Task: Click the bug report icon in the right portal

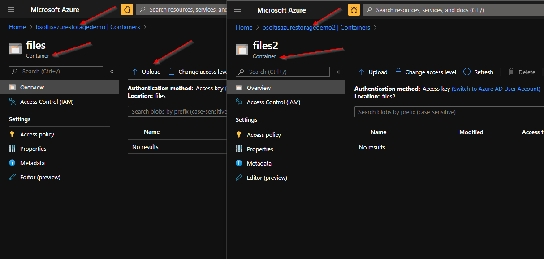Action: 354,10
